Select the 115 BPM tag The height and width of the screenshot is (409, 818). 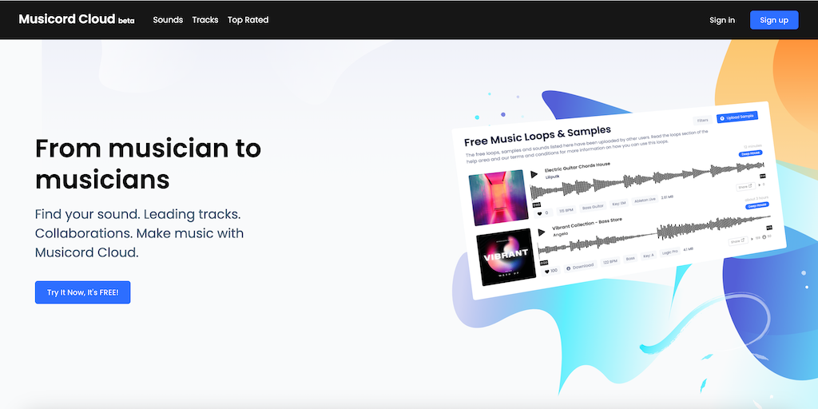pyautogui.click(x=566, y=210)
